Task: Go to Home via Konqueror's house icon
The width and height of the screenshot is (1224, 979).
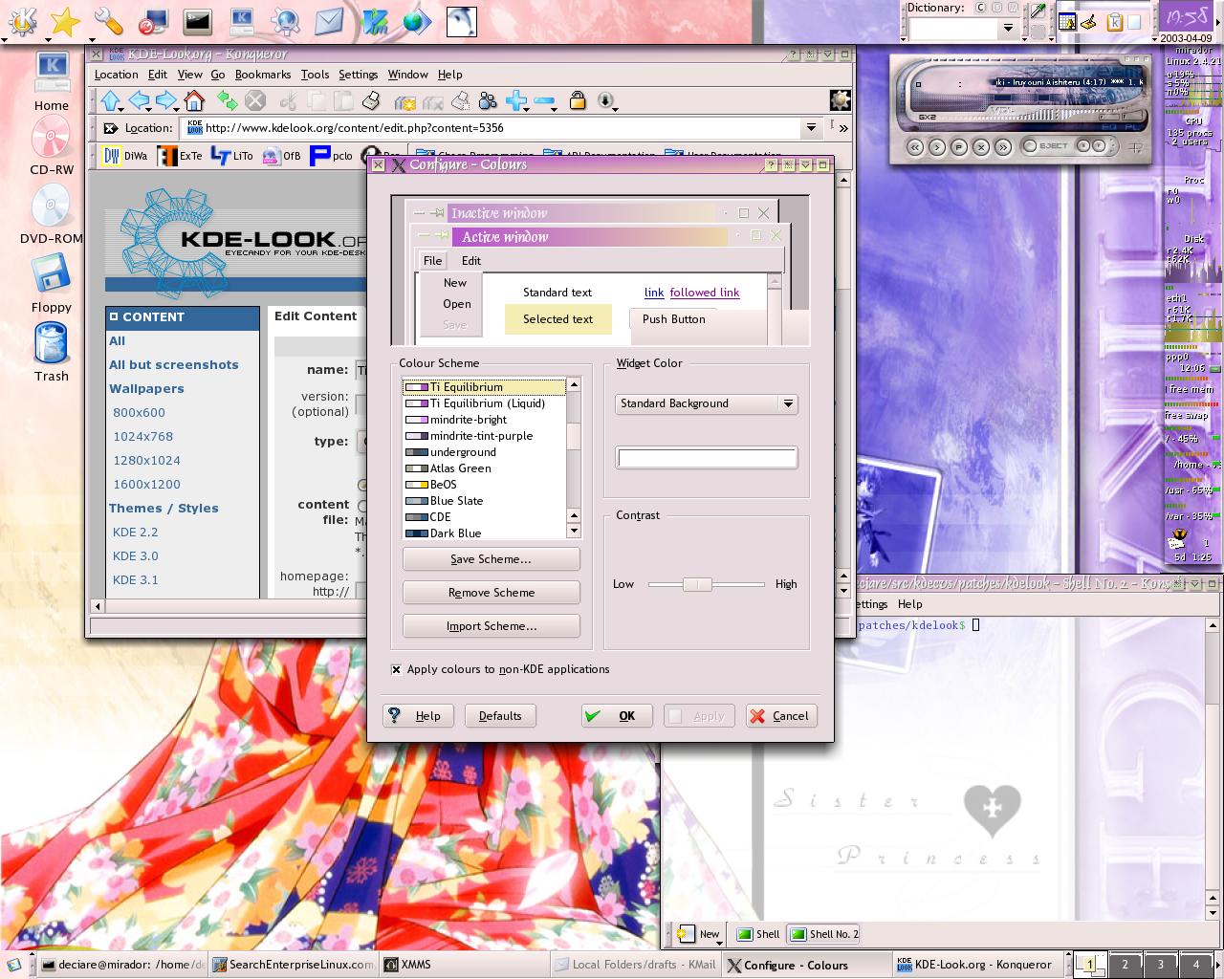Action: (194, 100)
